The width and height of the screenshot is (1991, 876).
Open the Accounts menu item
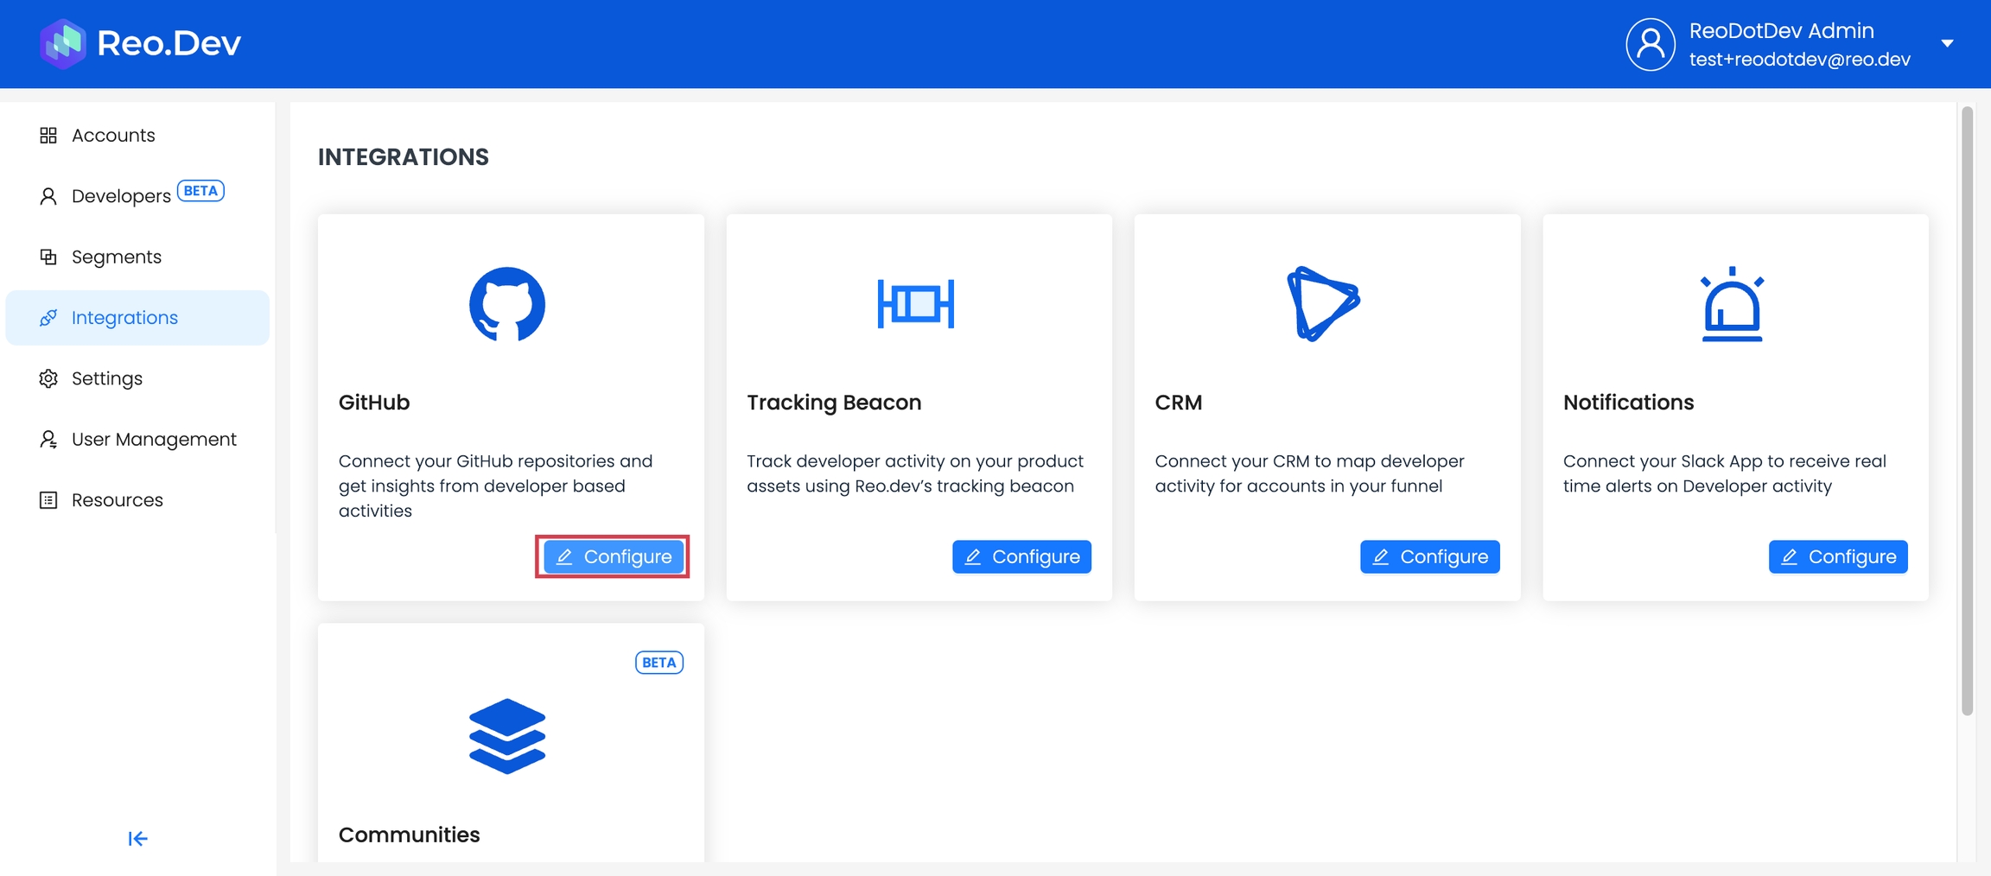pos(113,136)
